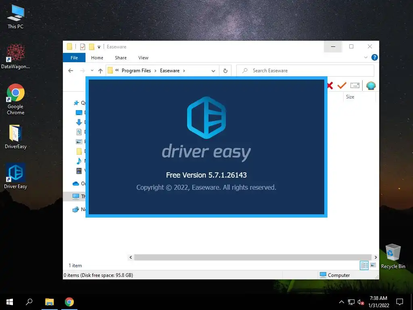
Task: Expand the chevron after Easeware breadcrumb
Action: tap(184, 71)
